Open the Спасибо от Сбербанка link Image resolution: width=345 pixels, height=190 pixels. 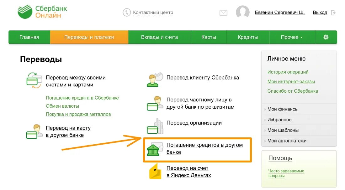293,91
